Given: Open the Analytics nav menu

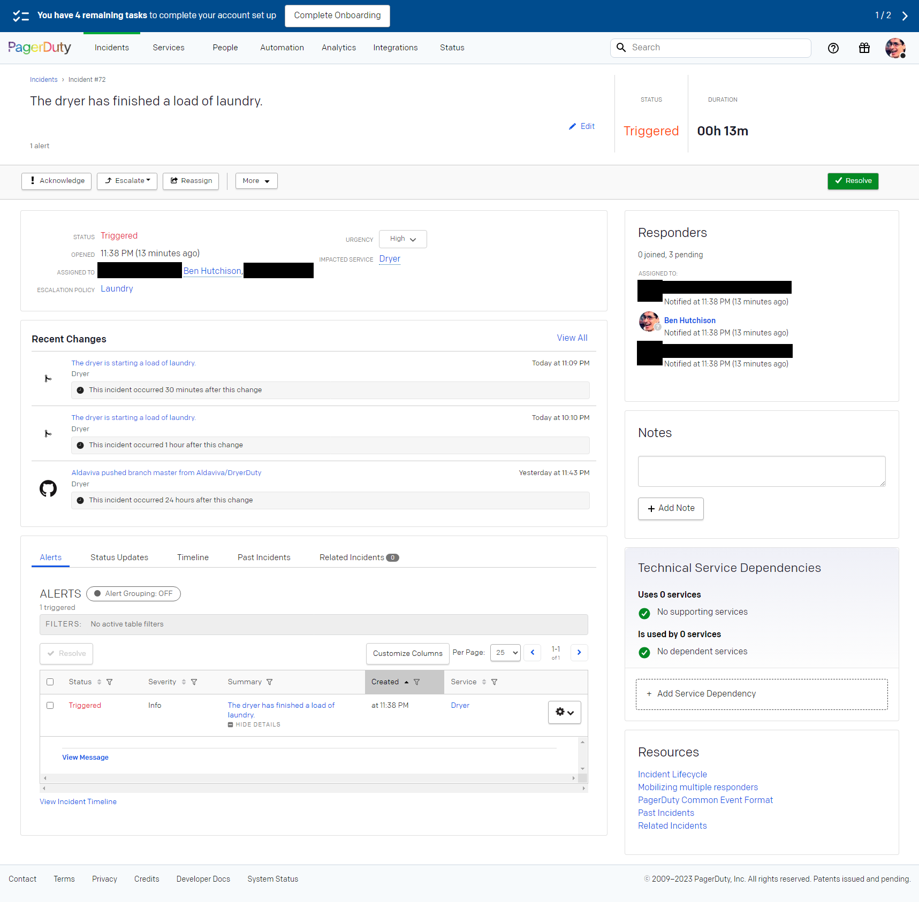Looking at the screenshot, I should coord(339,48).
